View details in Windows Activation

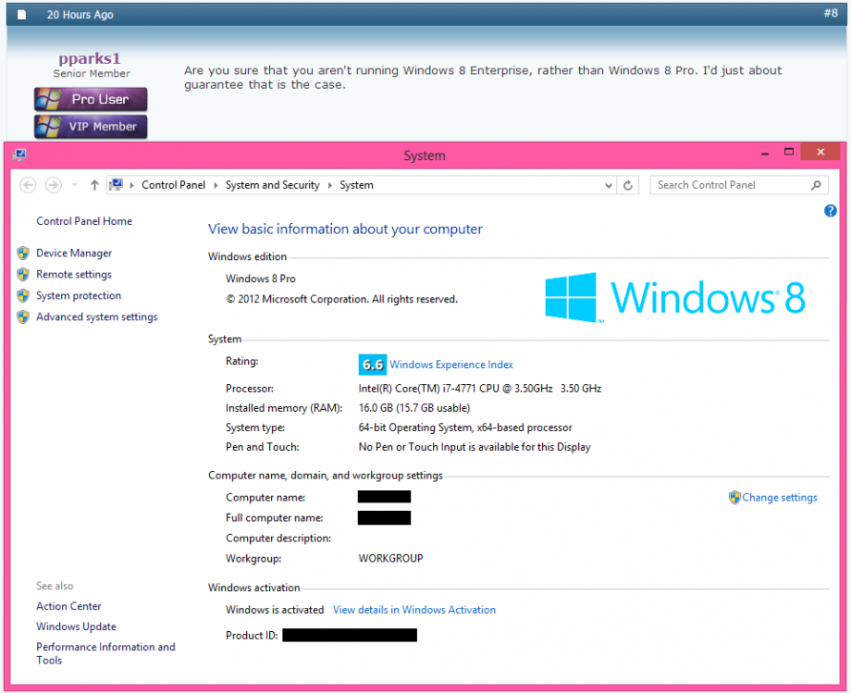pyautogui.click(x=414, y=610)
